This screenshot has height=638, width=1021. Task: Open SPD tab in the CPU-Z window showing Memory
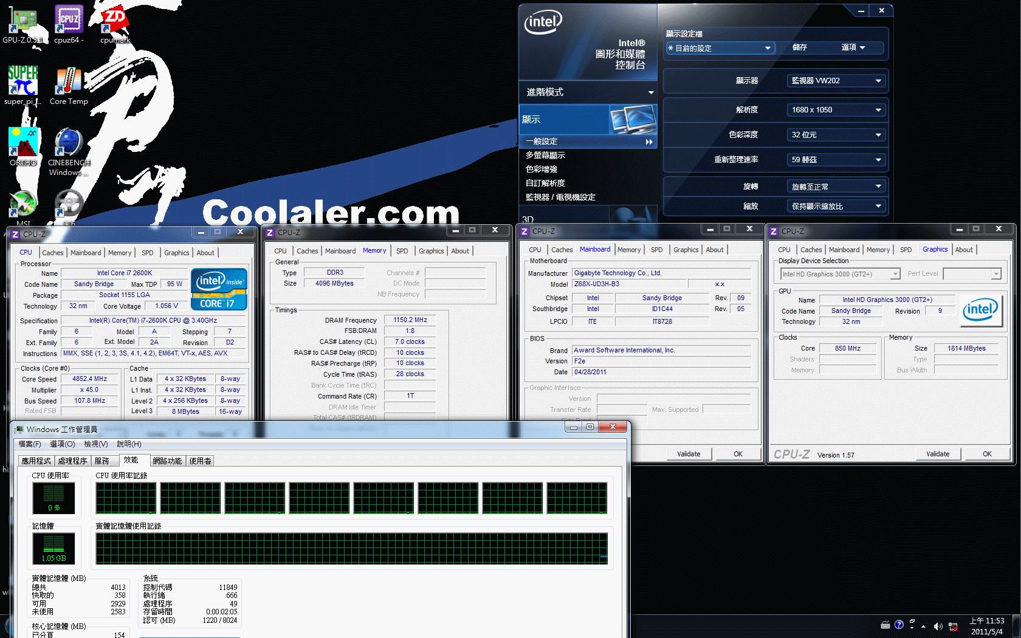402,251
